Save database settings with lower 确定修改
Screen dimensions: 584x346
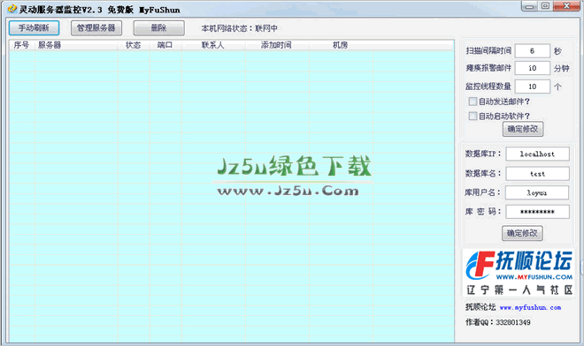point(522,233)
